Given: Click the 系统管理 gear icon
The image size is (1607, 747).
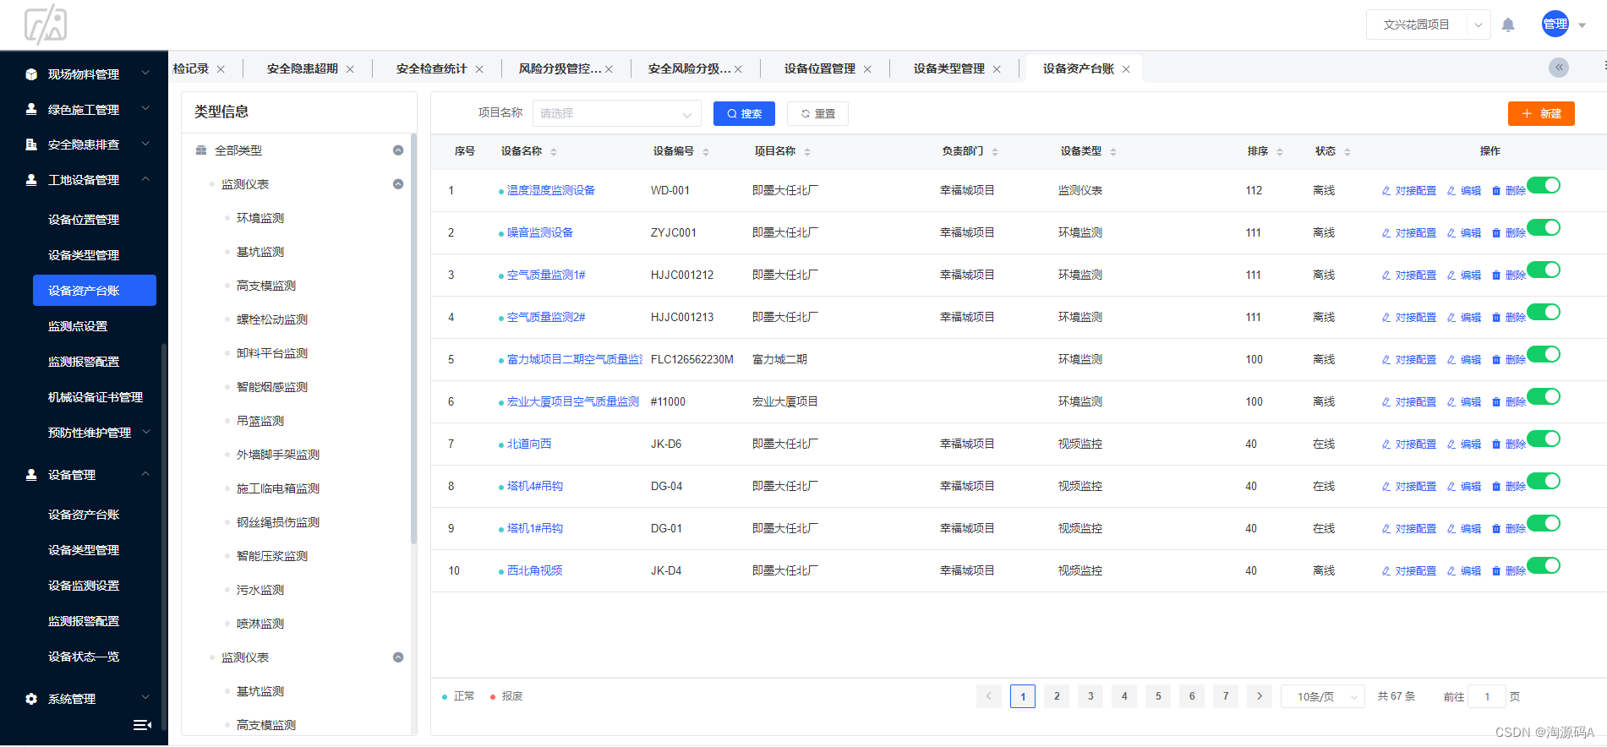Looking at the screenshot, I should (x=31, y=699).
